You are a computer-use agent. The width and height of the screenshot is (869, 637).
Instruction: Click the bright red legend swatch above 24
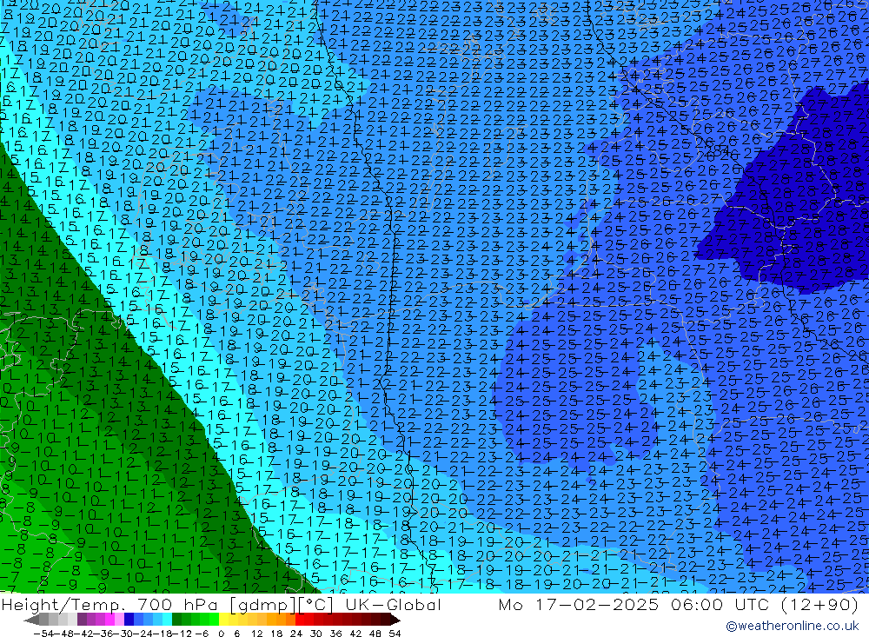[x=300, y=620]
